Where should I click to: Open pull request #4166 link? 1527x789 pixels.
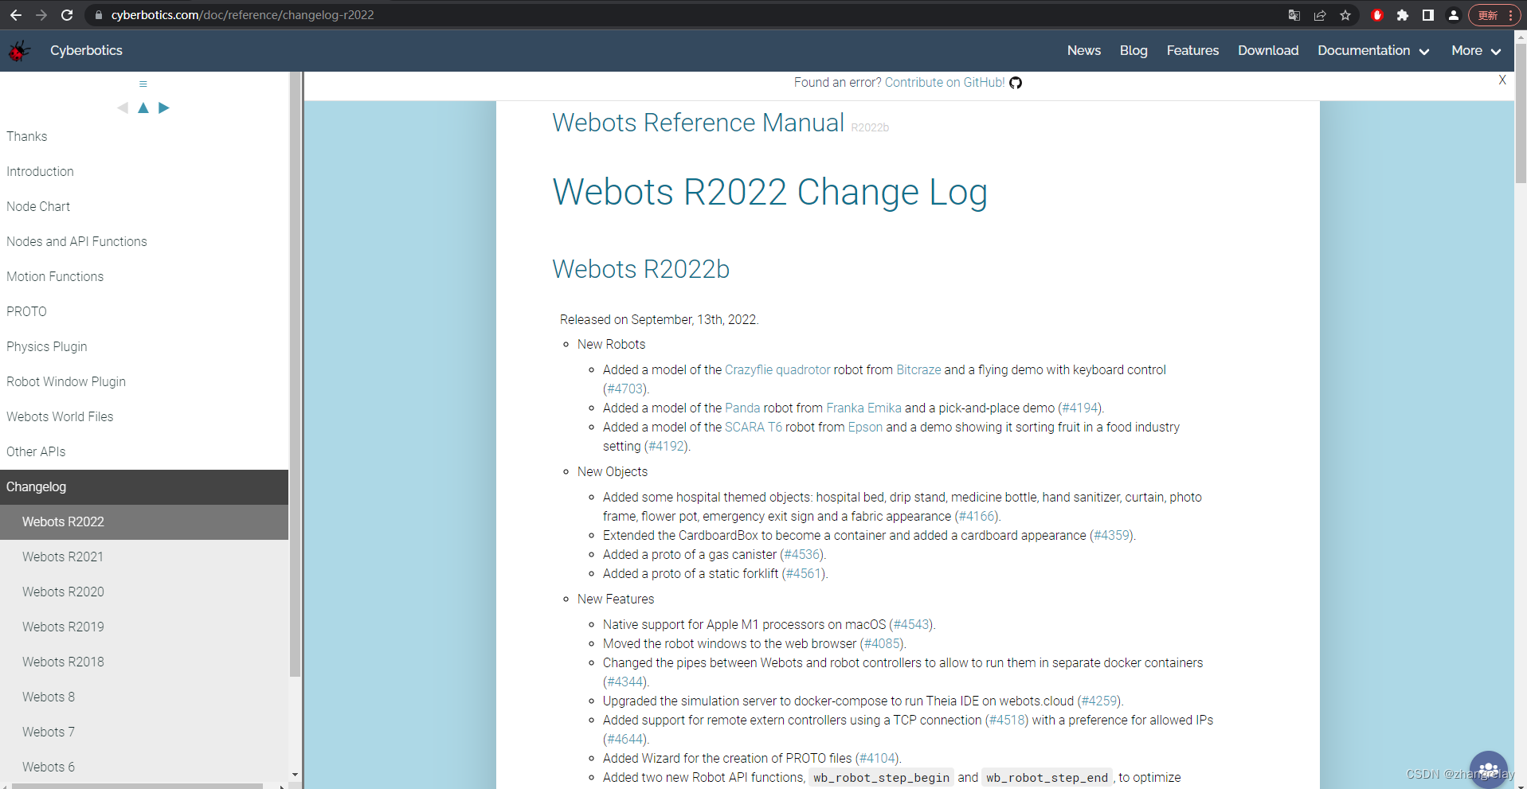click(x=977, y=516)
